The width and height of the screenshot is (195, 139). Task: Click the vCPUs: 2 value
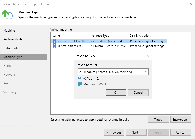coord(98,78)
